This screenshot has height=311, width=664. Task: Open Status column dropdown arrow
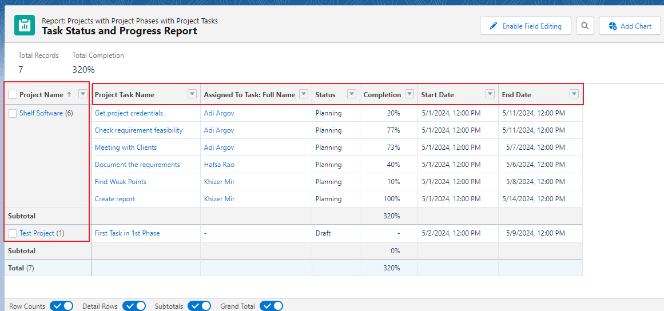[352, 94]
